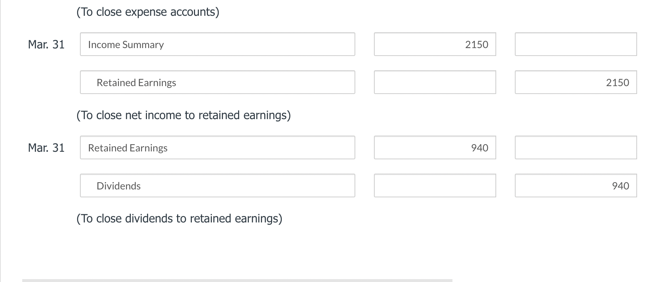
Task: Focus the Income Summary debit amount box
Action: (435, 44)
